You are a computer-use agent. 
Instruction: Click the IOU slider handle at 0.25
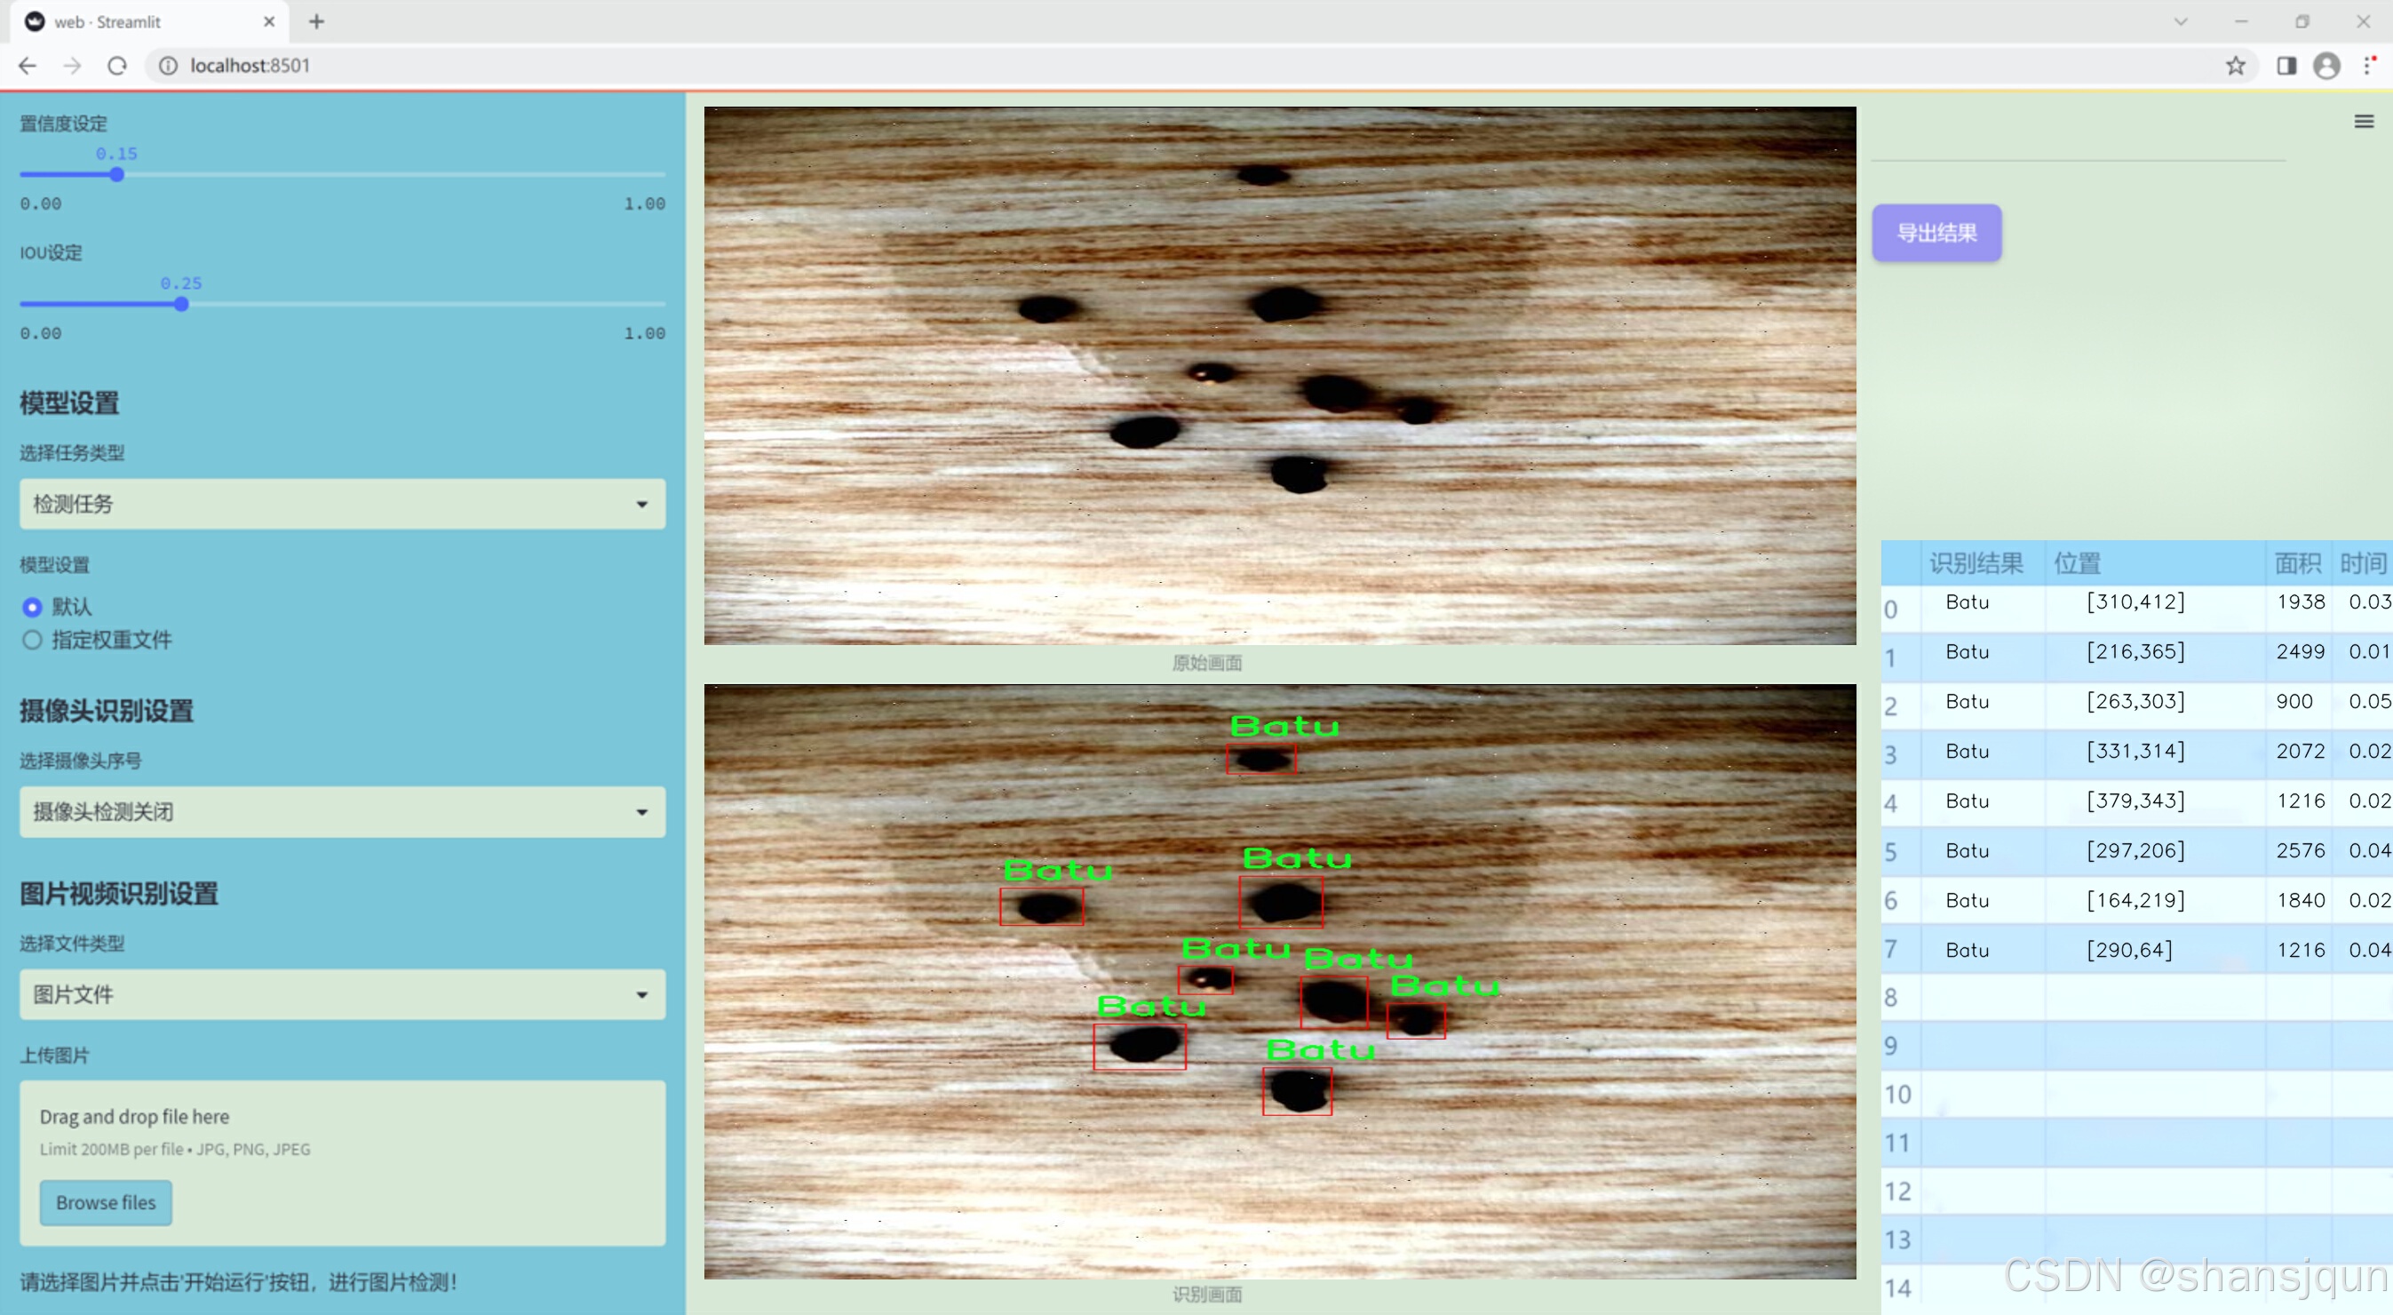point(181,304)
